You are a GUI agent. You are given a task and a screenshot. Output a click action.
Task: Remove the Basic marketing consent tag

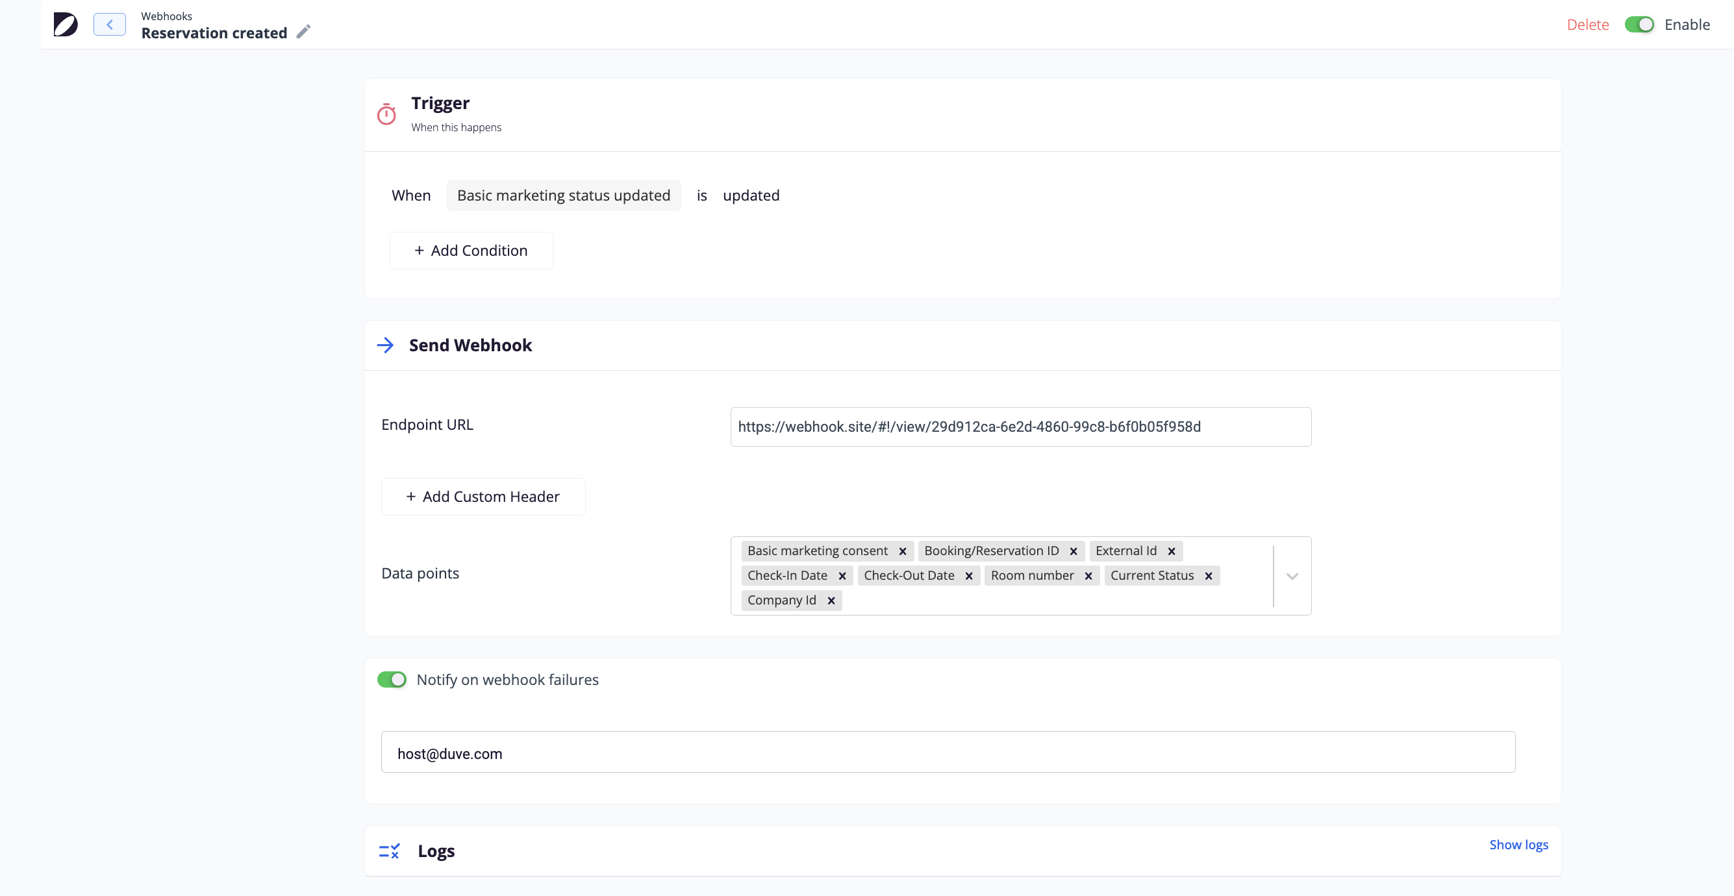903,551
